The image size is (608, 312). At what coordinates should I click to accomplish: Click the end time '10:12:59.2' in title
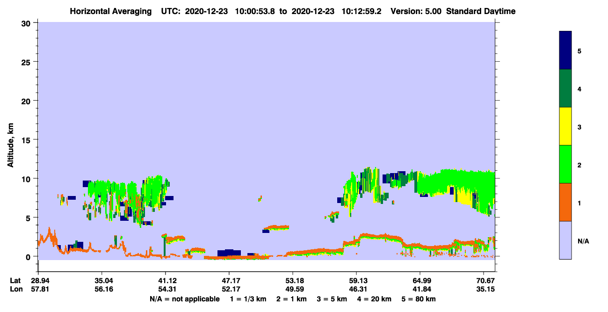(362, 11)
